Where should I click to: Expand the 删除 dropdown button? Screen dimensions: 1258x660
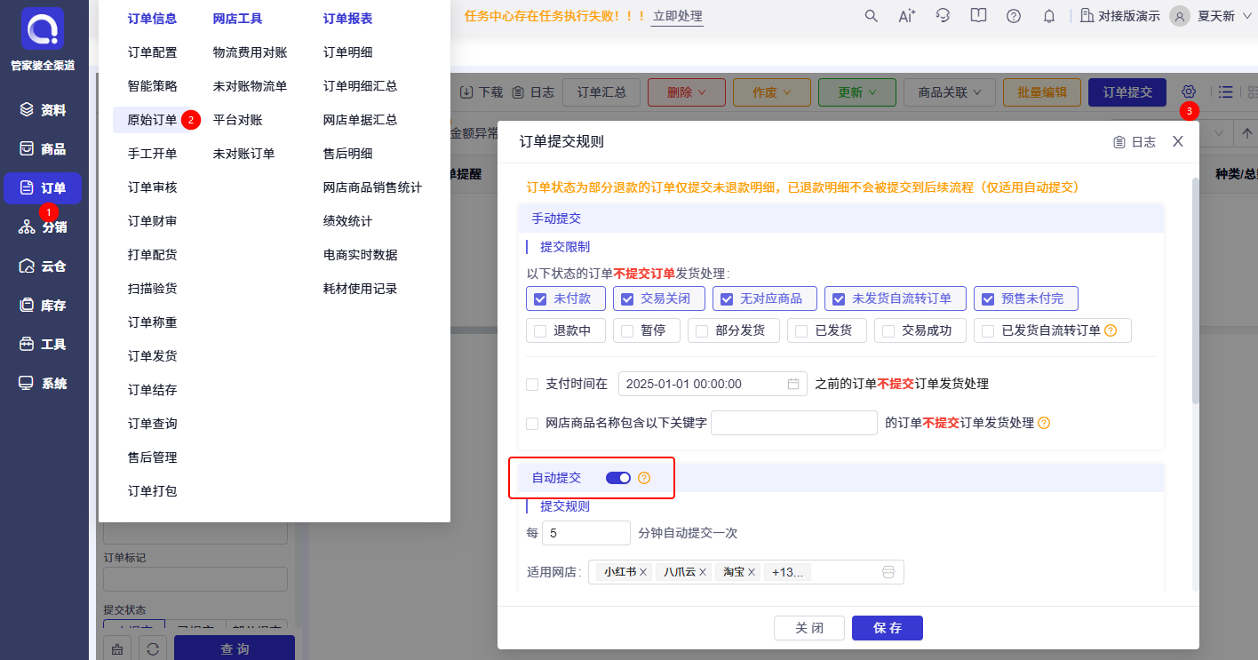point(687,92)
